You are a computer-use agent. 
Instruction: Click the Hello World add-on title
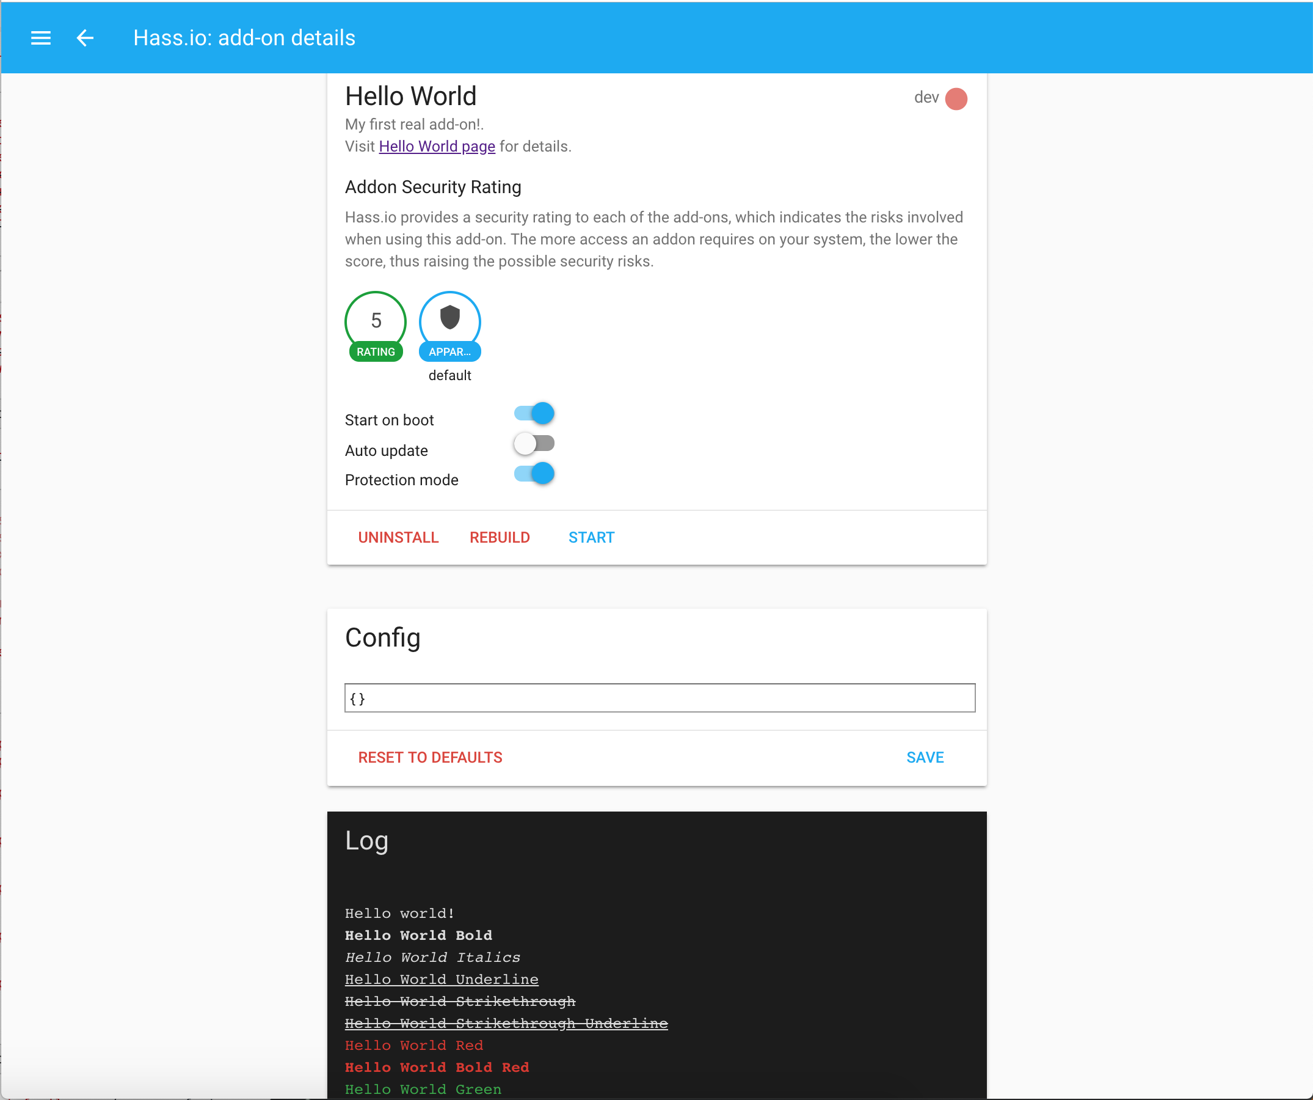pos(410,97)
